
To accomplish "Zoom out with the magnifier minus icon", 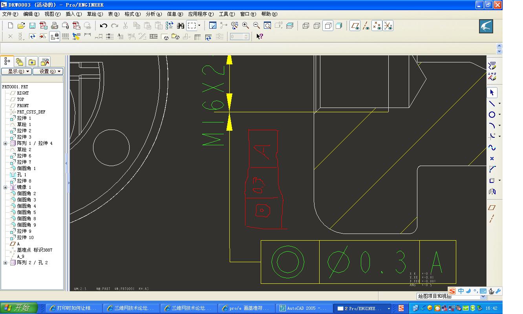I will [256, 26].
